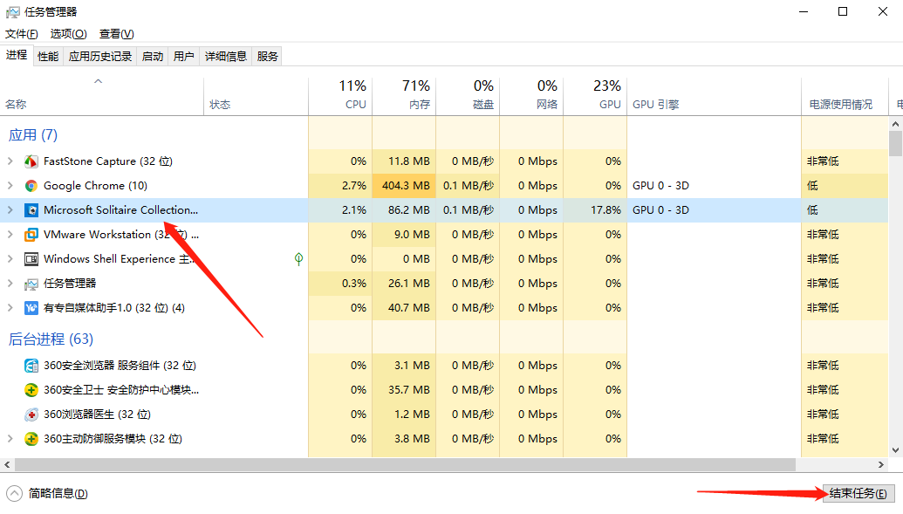The height and width of the screenshot is (514, 903).
Task: Open the 选项 menu
Action: pos(68,34)
